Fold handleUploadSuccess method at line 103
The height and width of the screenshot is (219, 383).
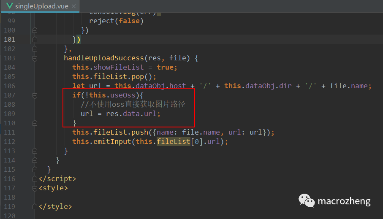pos(35,58)
